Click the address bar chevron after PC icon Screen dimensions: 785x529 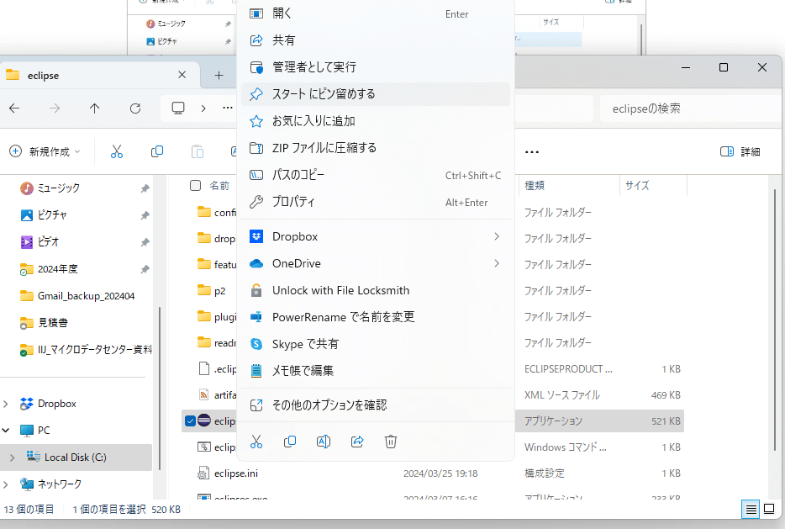pyautogui.click(x=203, y=108)
